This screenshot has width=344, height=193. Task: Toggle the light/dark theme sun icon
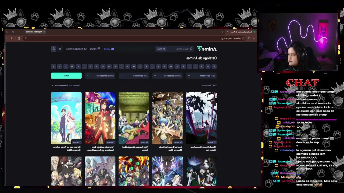point(60,49)
